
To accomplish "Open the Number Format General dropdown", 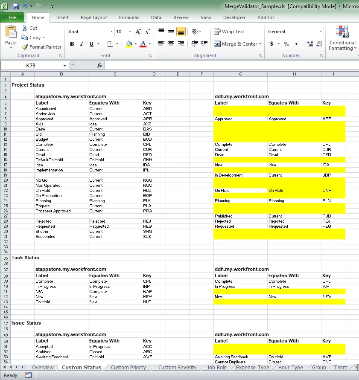I will pyautogui.click(x=321, y=32).
